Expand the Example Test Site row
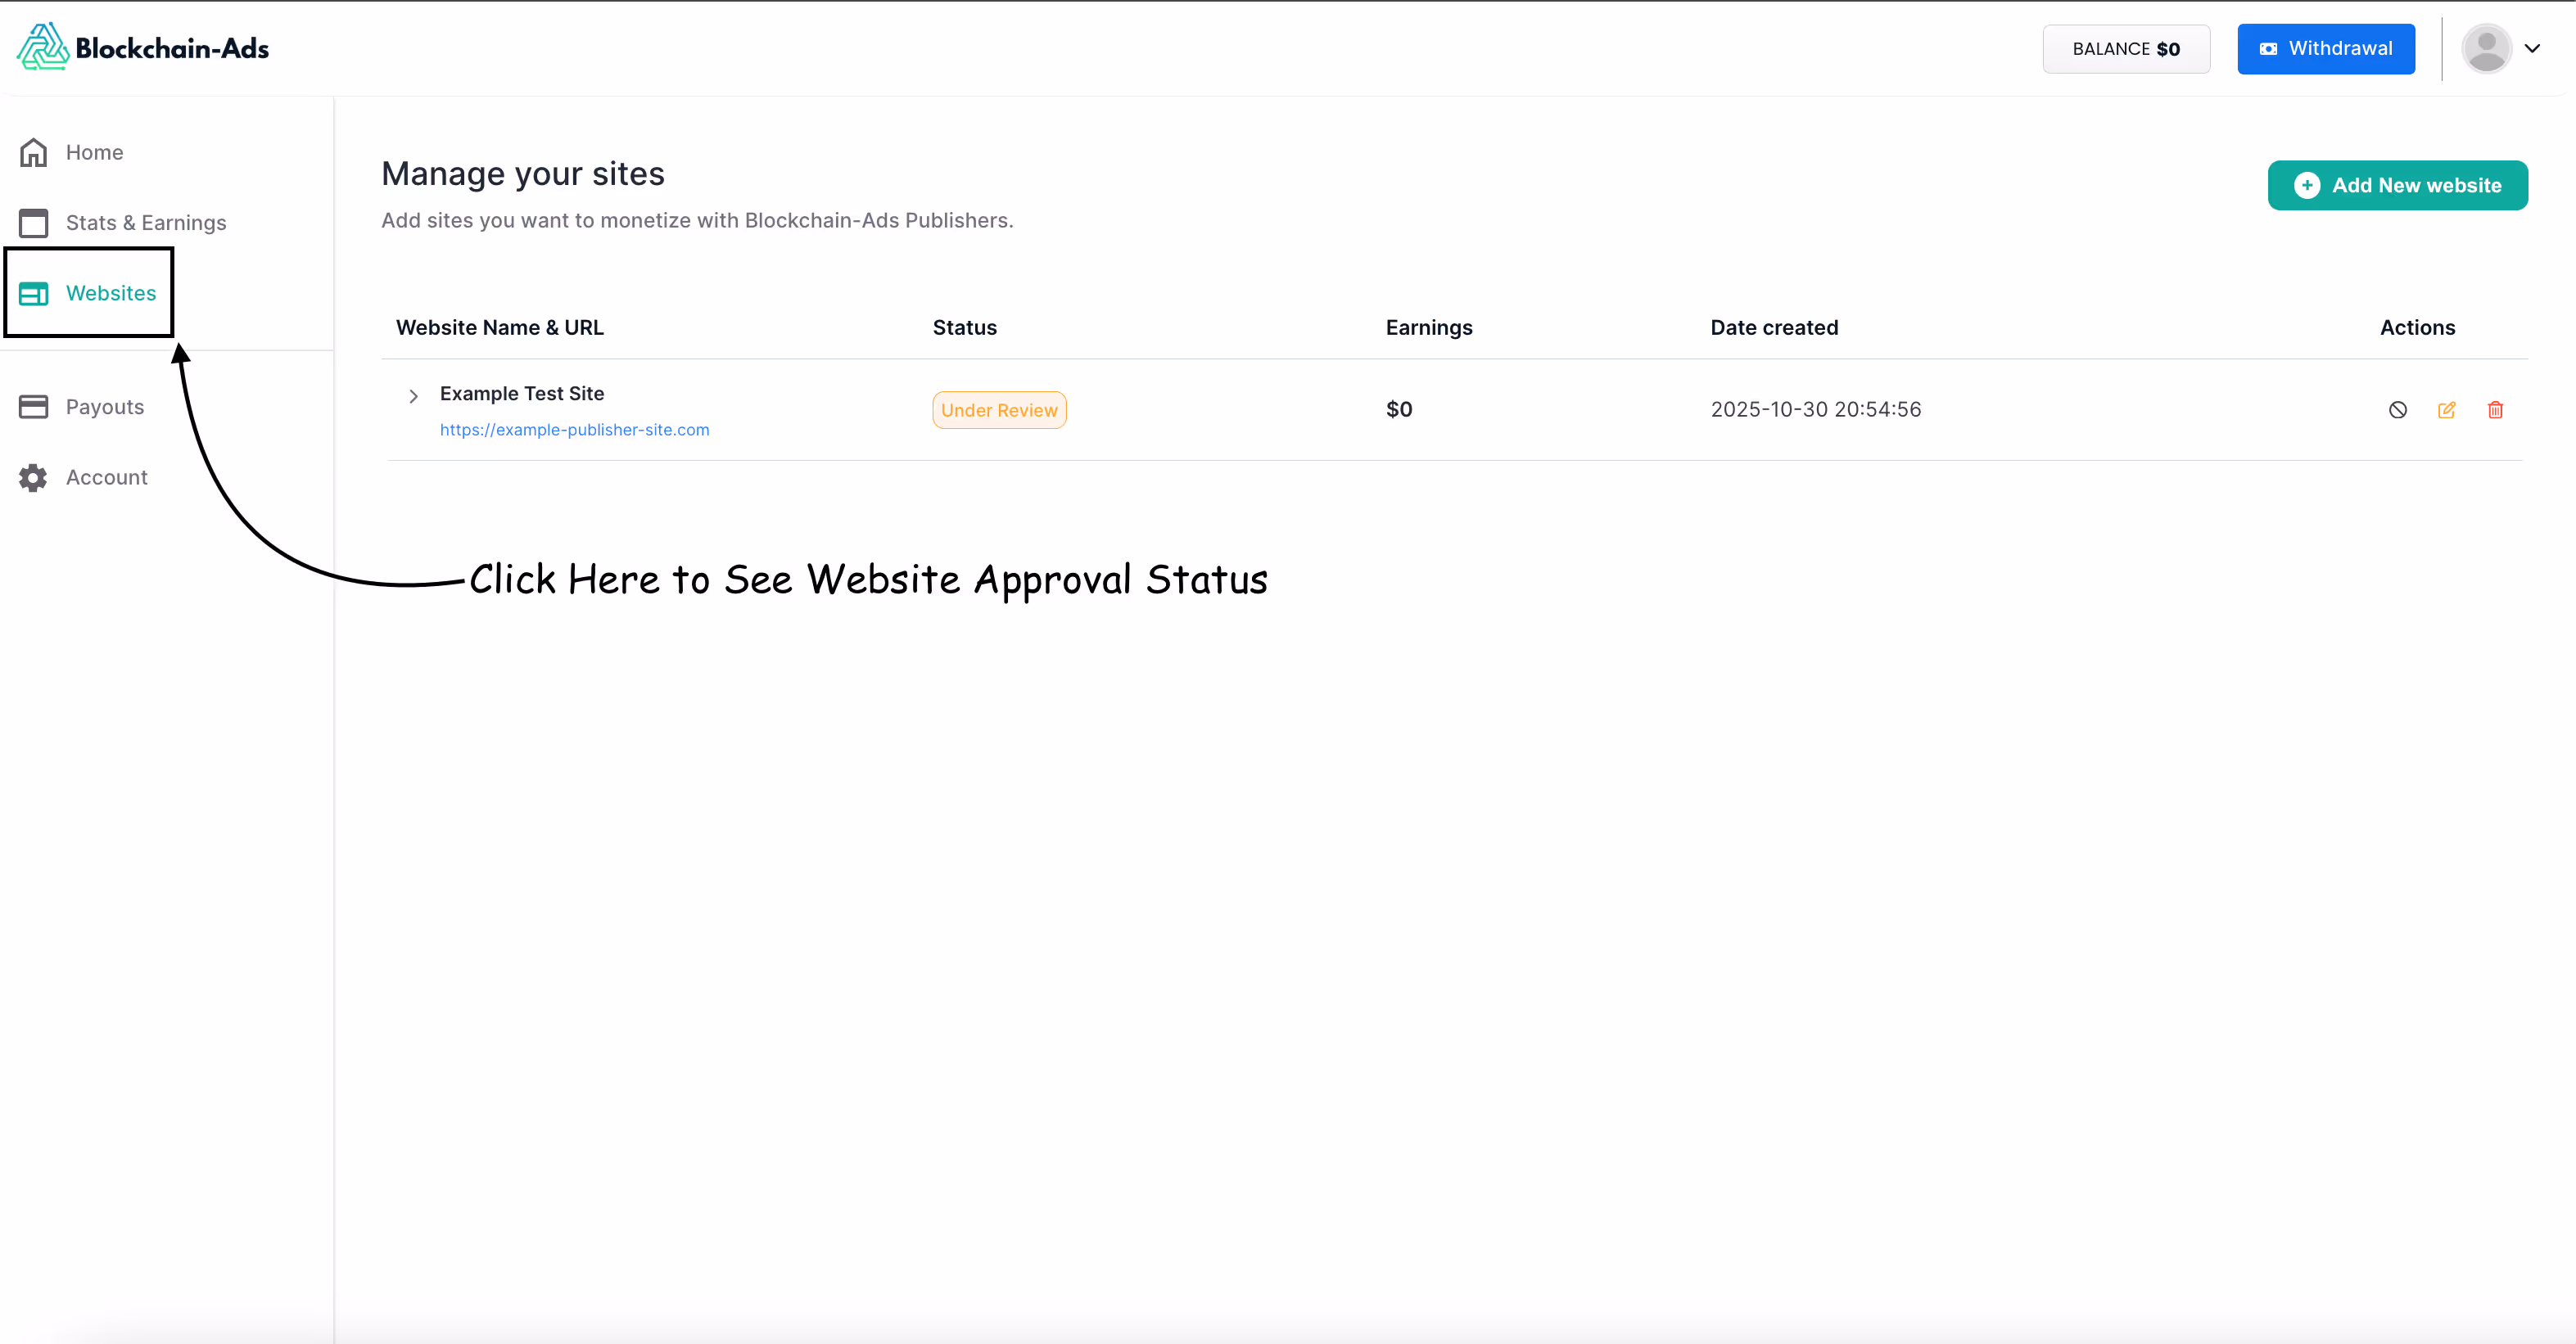This screenshot has width=2576, height=1344. 413,396
